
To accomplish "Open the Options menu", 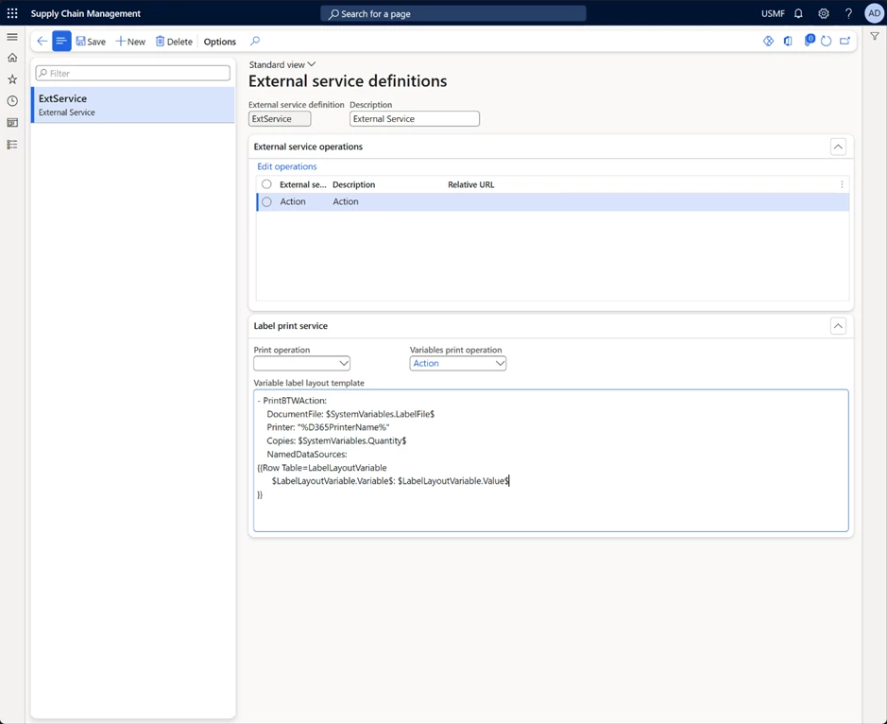I will pos(218,42).
